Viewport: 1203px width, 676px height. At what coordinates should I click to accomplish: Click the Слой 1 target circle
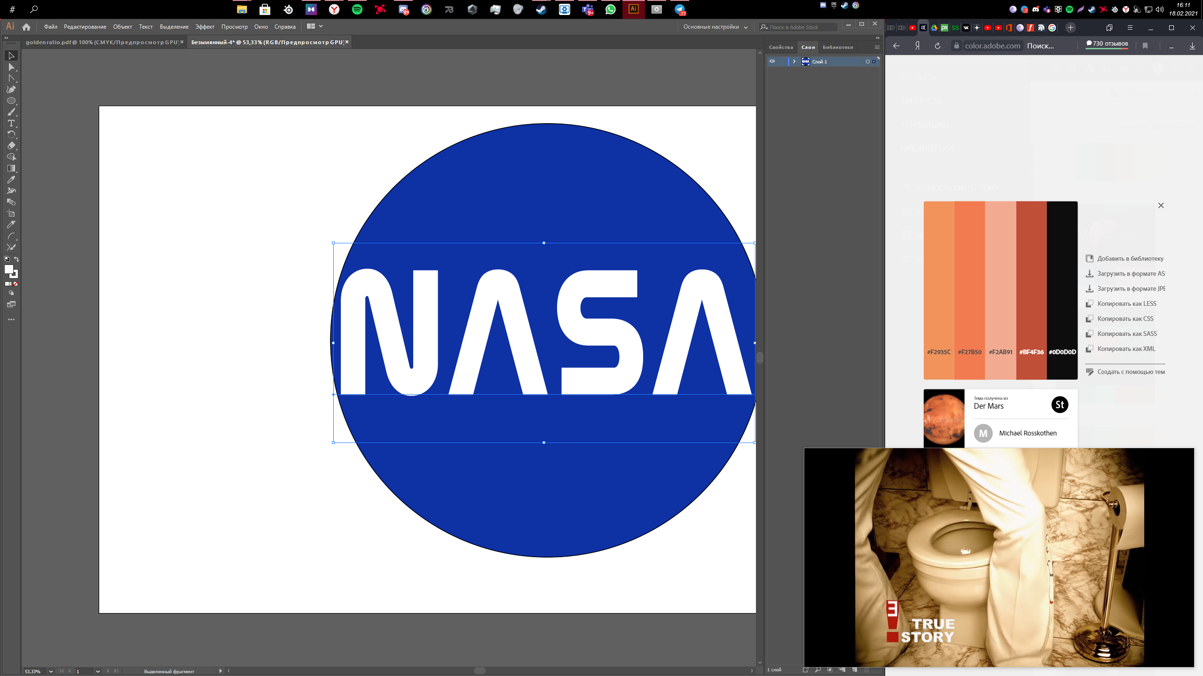point(868,62)
